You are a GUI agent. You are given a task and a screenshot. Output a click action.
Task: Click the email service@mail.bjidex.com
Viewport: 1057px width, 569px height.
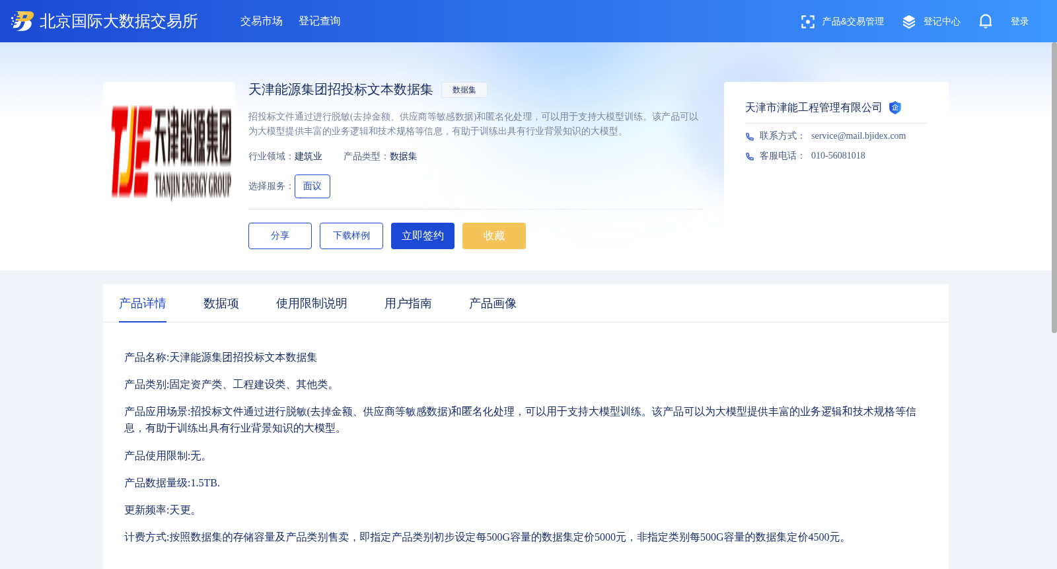tap(859, 136)
